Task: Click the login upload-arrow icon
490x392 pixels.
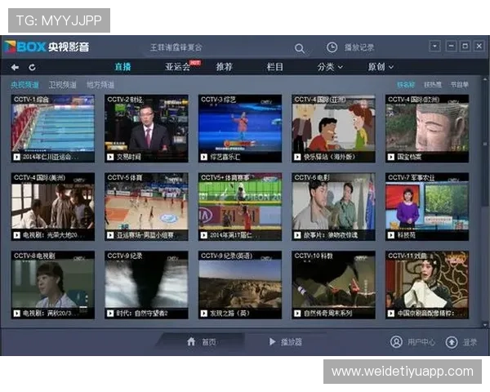Action: coord(452,342)
